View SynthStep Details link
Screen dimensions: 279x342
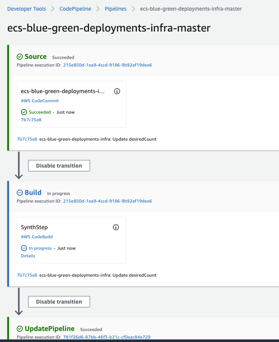(x=28, y=256)
